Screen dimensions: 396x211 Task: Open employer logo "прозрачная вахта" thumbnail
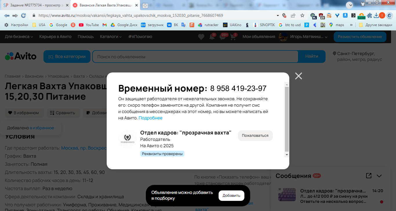click(x=128, y=139)
